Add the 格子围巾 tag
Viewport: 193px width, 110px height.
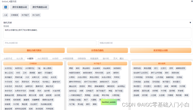coord(166,82)
